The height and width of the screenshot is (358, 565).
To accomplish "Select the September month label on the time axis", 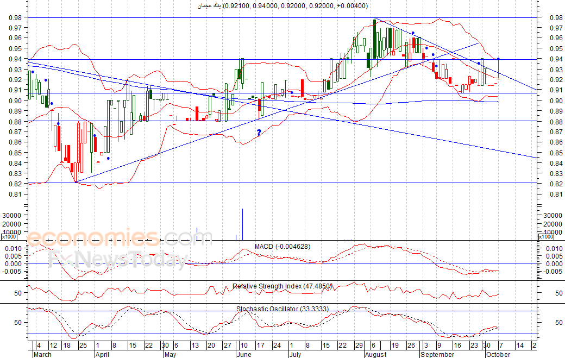I will coord(437,354).
